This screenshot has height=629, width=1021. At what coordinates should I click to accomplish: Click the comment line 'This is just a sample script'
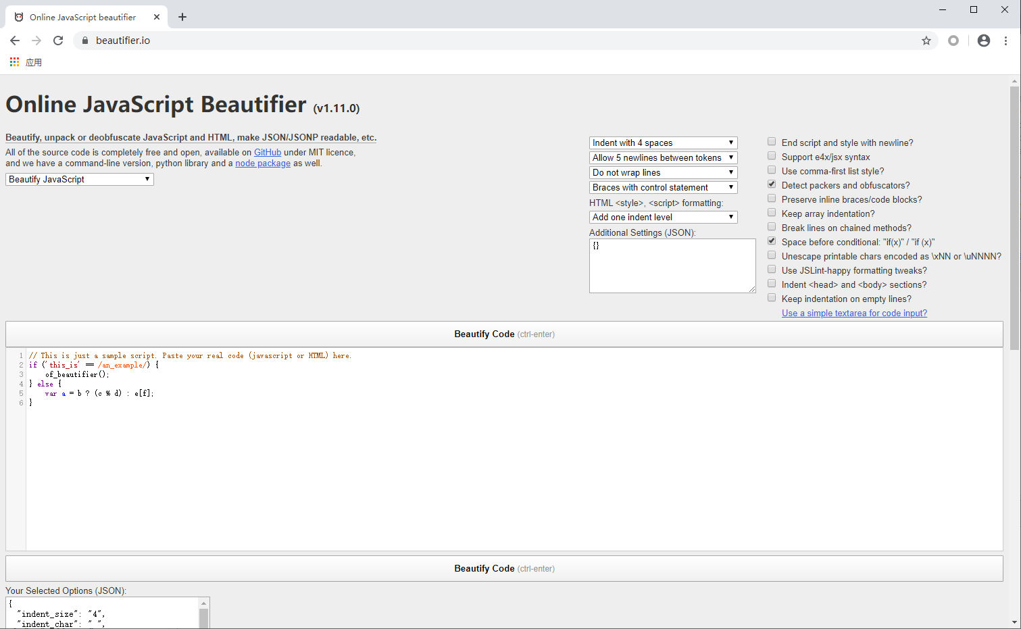click(x=190, y=355)
